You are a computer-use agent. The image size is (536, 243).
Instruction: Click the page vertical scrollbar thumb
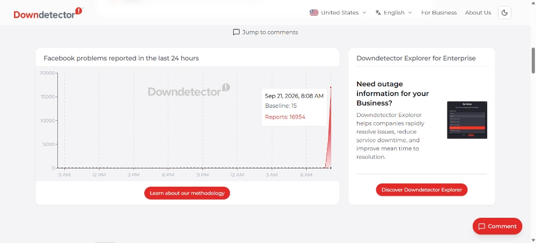tap(533, 60)
